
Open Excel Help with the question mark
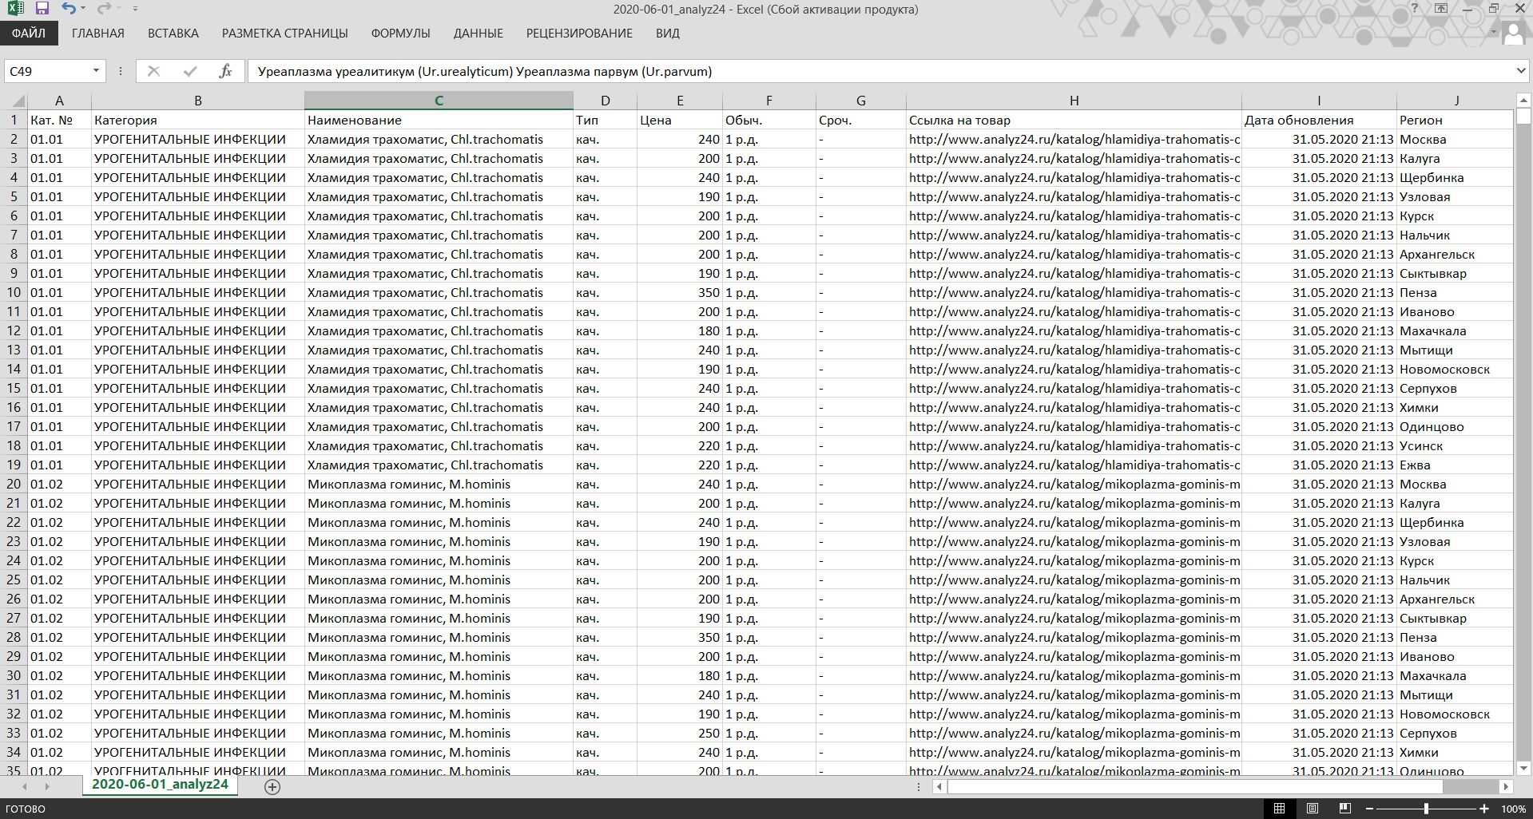1415,9
